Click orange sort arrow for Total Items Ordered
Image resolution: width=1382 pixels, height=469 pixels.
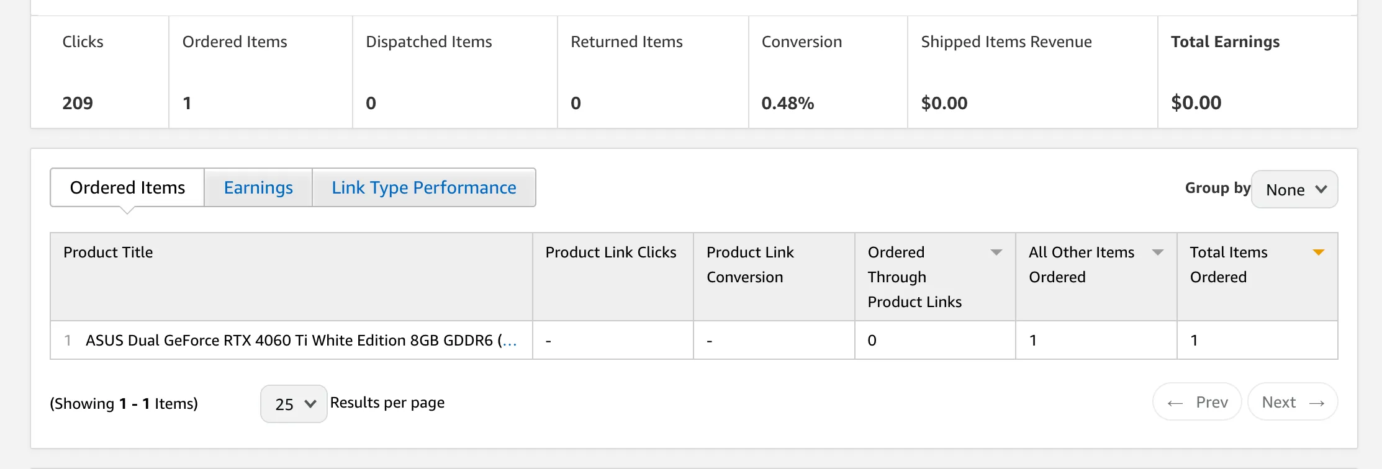tap(1319, 252)
